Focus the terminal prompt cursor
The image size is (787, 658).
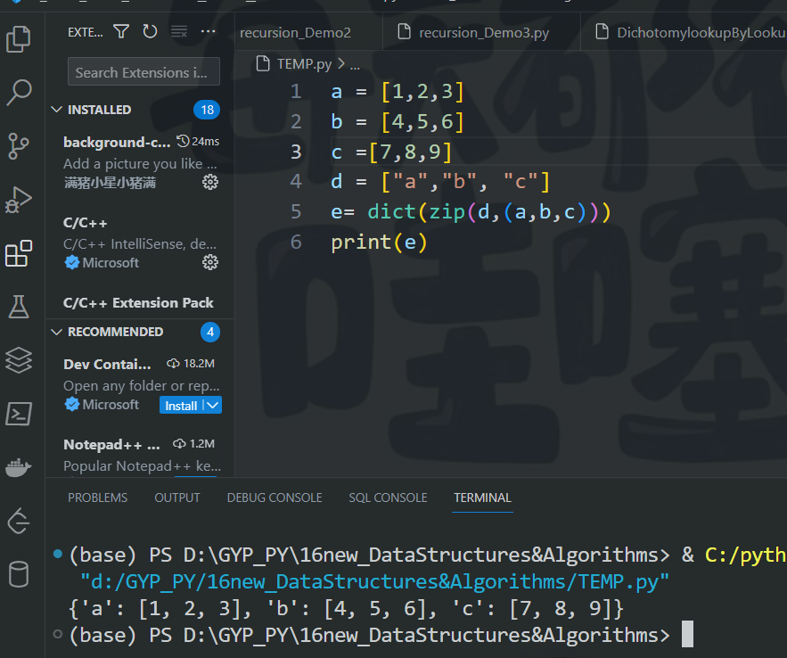(687, 635)
